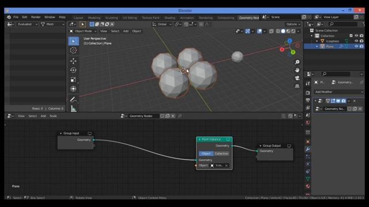Open the viewport Options dropdown
Image resolution: width=369 pixels, height=207 pixels.
[293, 24]
